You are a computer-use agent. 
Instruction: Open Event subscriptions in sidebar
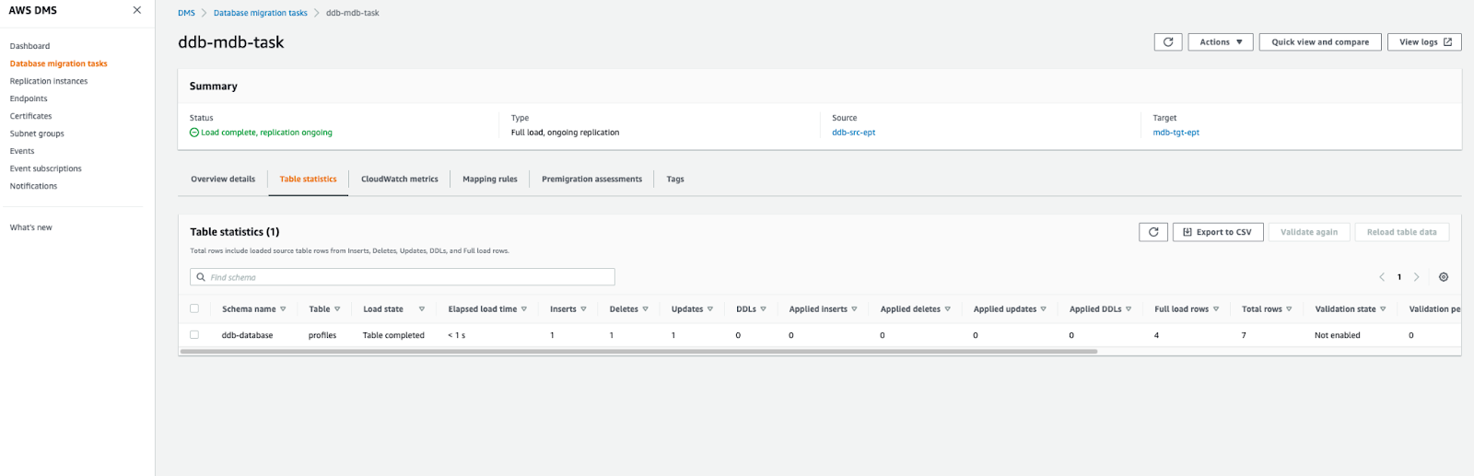(x=45, y=168)
